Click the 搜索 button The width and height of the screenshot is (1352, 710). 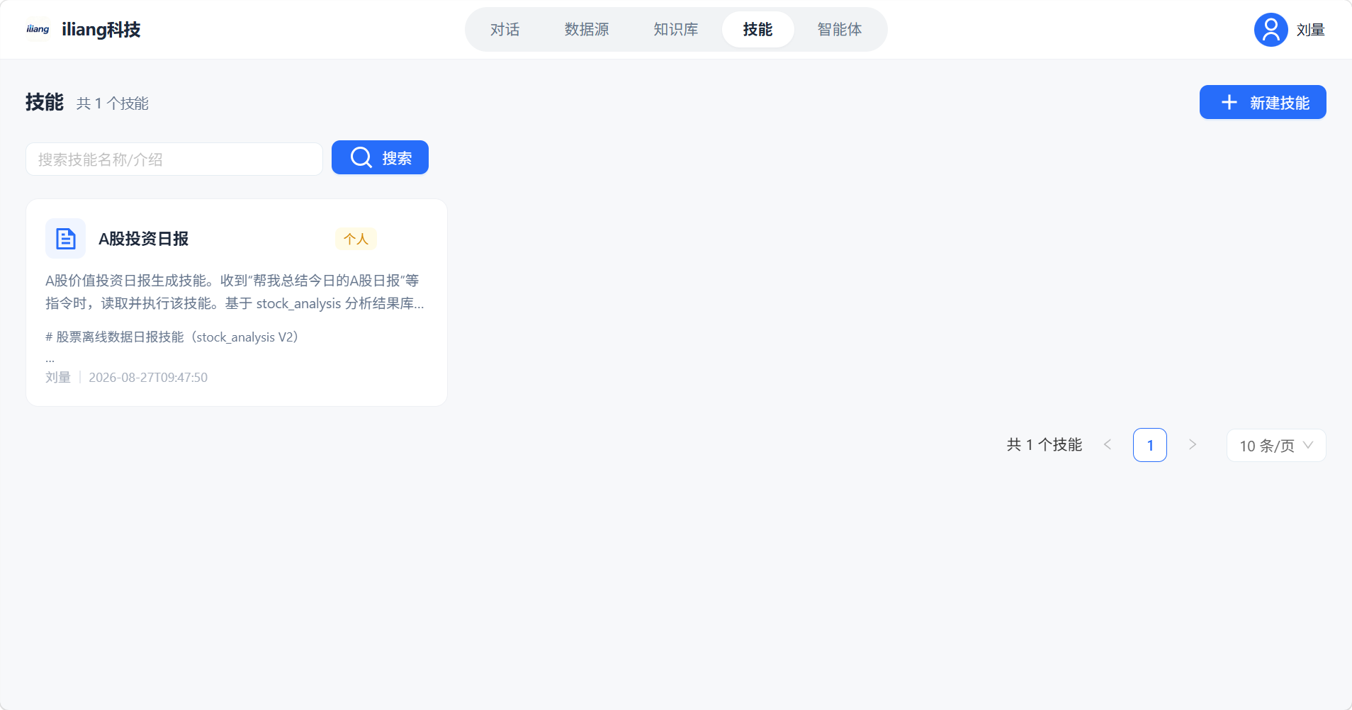(x=380, y=157)
